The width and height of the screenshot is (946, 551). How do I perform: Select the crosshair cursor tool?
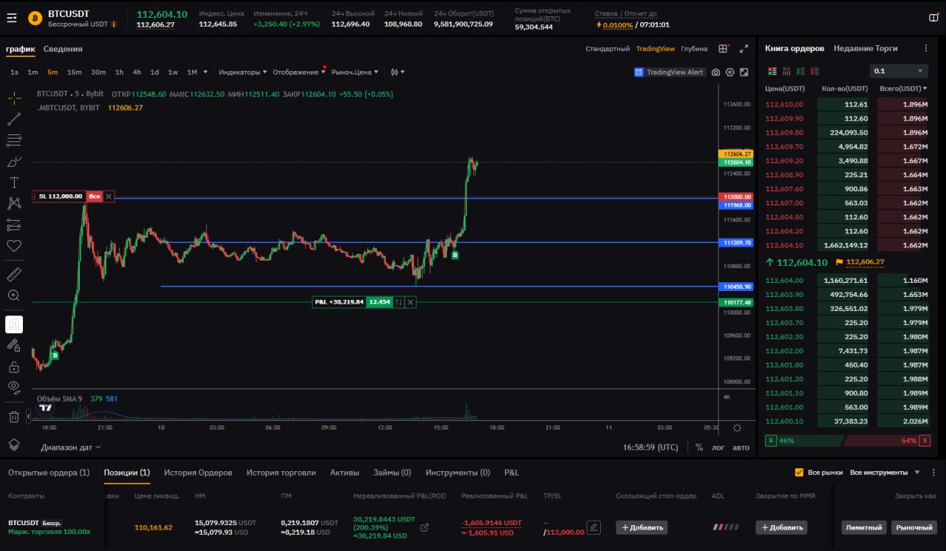14,98
